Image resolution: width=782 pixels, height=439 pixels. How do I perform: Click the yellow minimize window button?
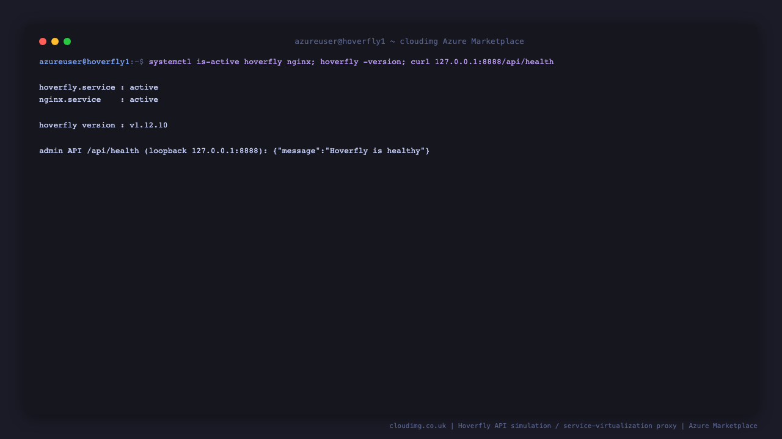(55, 41)
